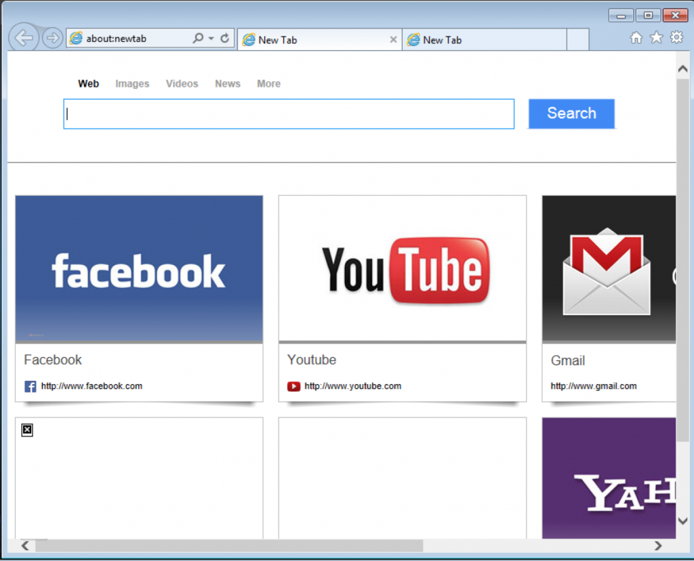Click the scroll right arrow on horizontal scrollbar

pos(658,546)
